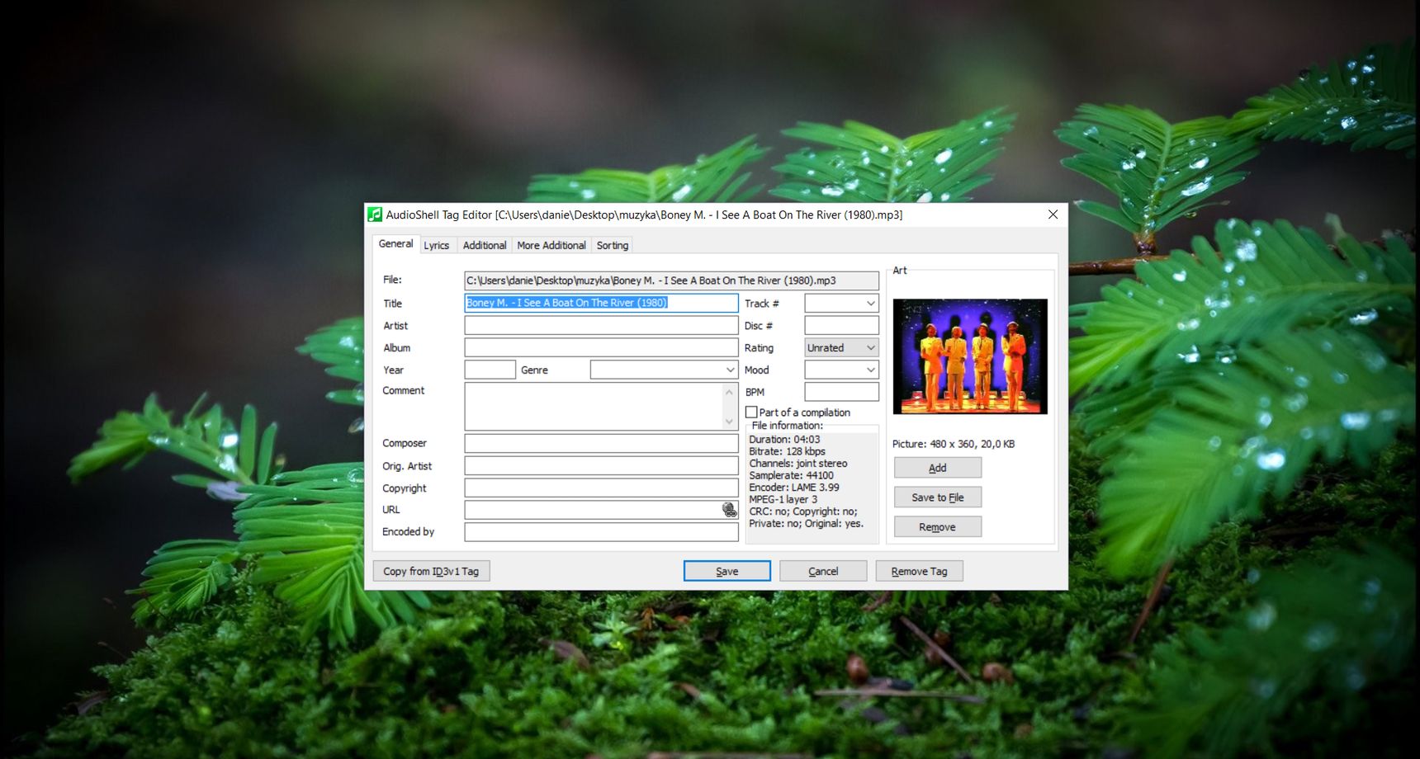Click the Cancel button

coord(823,571)
